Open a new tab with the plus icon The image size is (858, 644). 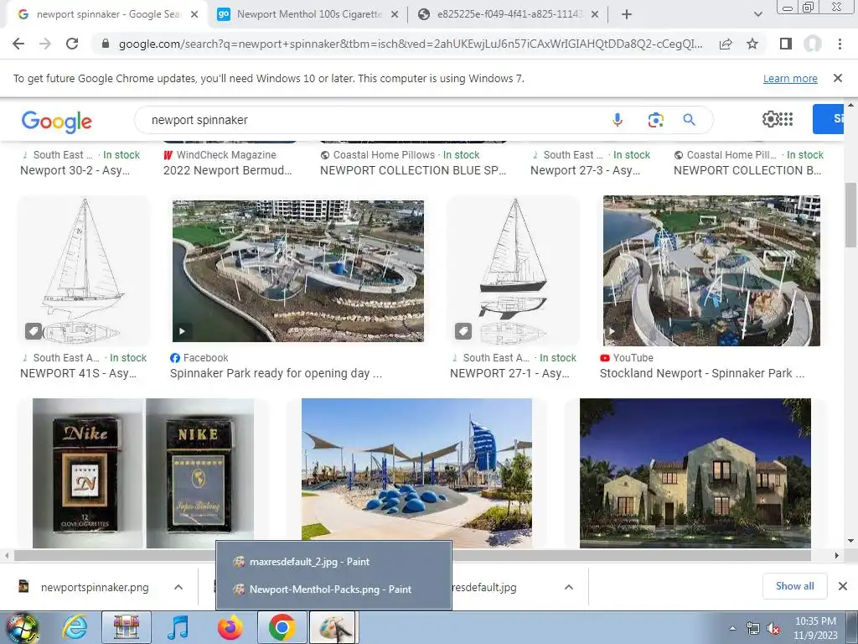[x=627, y=14]
